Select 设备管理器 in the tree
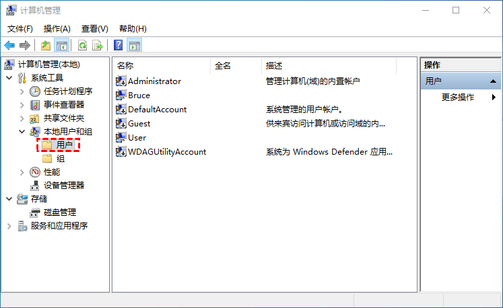 point(63,185)
